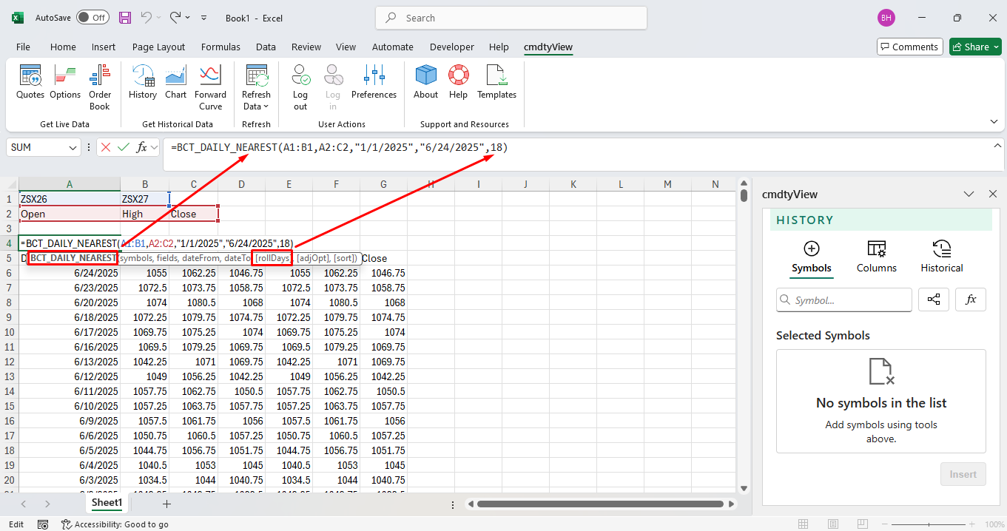Image resolution: width=1007 pixels, height=531 pixels.
Task: Open the File menu
Action: pyautogui.click(x=23, y=47)
